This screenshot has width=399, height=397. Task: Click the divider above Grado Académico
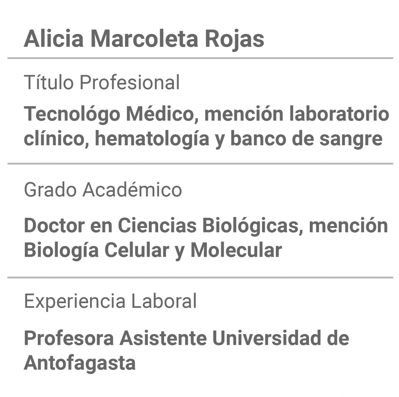(x=200, y=164)
